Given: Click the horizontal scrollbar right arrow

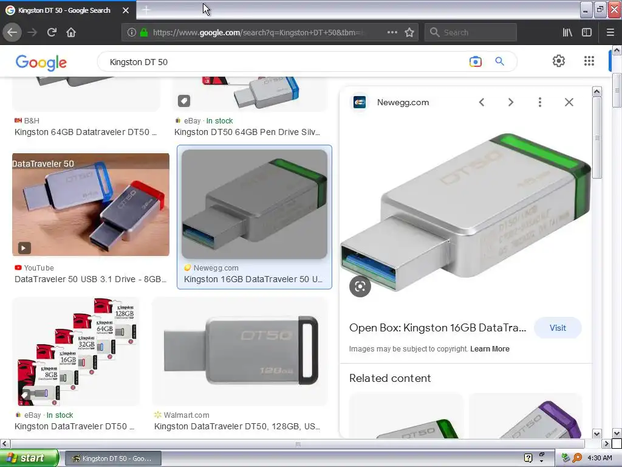Looking at the screenshot, I should tap(606, 443).
